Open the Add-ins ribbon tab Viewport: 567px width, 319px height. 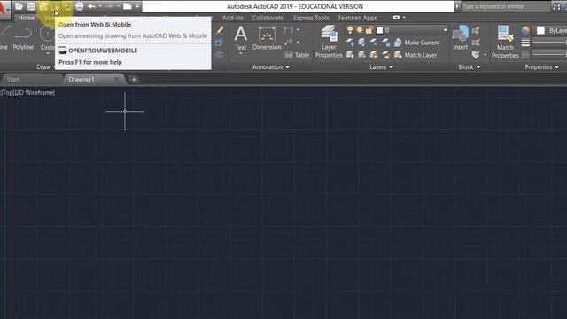(232, 18)
